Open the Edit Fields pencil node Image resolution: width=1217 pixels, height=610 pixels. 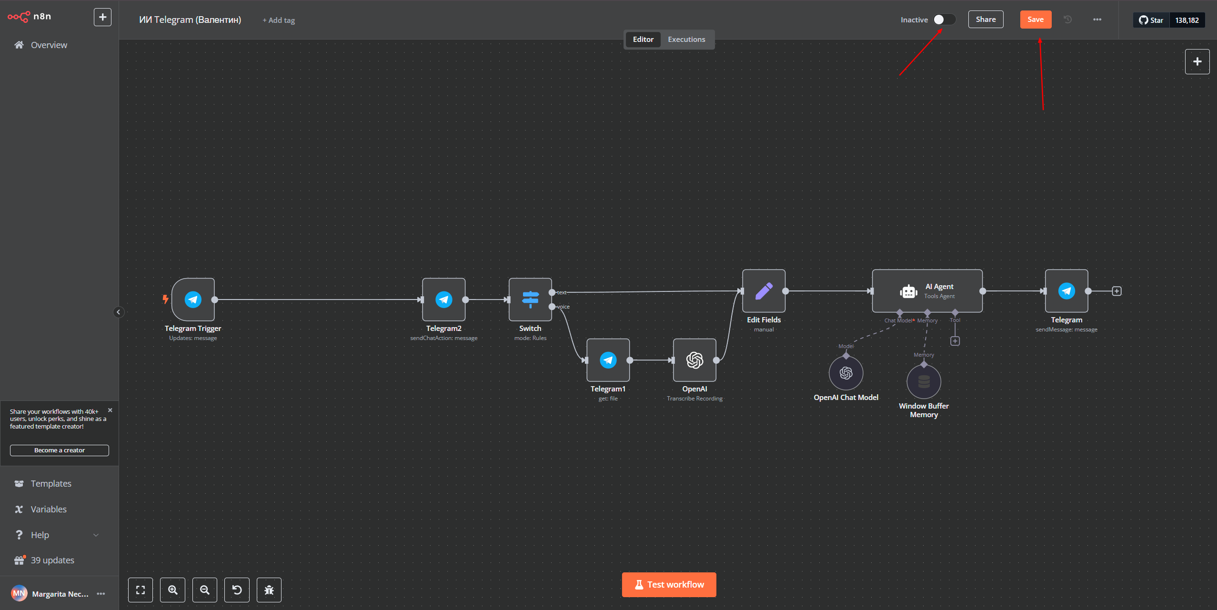tap(764, 291)
